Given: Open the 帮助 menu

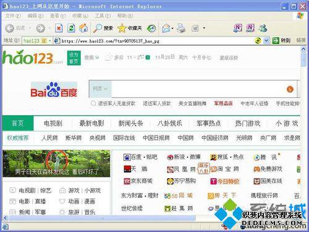Looking at the screenshot, I should tap(125, 15).
